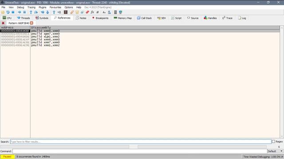Select result row 00000001480EAE9E
This screenshot has height=159, width=284.
(140, 45)
